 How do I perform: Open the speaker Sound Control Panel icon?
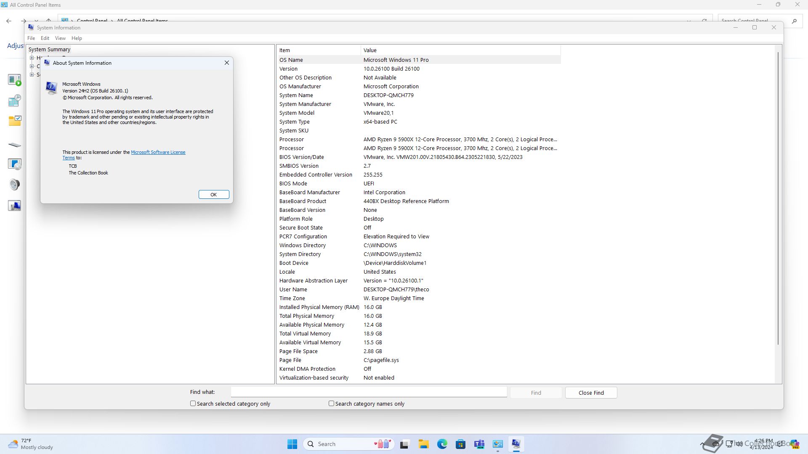point(15,185)
